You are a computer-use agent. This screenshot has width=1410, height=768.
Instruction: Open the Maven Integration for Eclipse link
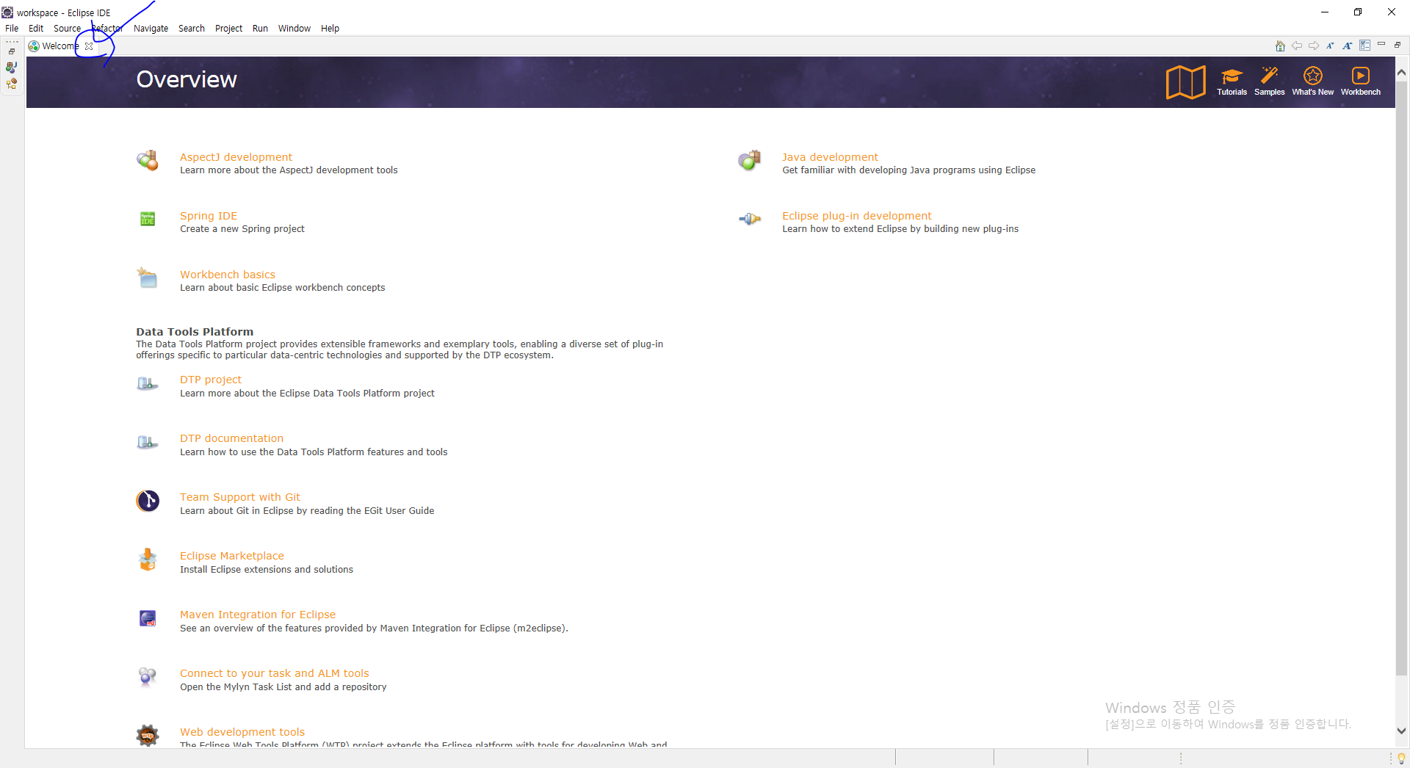click(258, 615)
